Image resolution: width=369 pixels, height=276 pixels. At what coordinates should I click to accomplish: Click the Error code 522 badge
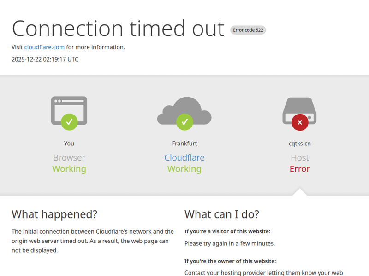coord(248,30)
